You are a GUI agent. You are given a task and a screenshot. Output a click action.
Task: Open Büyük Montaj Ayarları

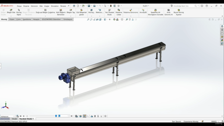coord(178,12)
